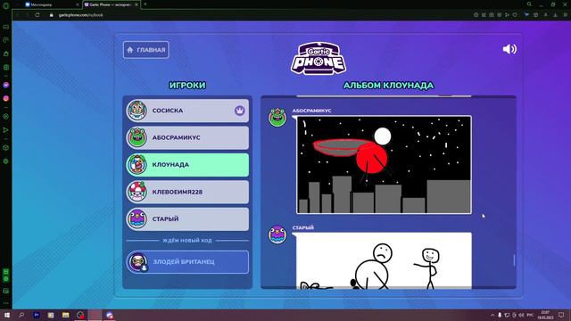Click СОСИСКА's avatar in the players list
571x321 pixels.
(137, 111)
